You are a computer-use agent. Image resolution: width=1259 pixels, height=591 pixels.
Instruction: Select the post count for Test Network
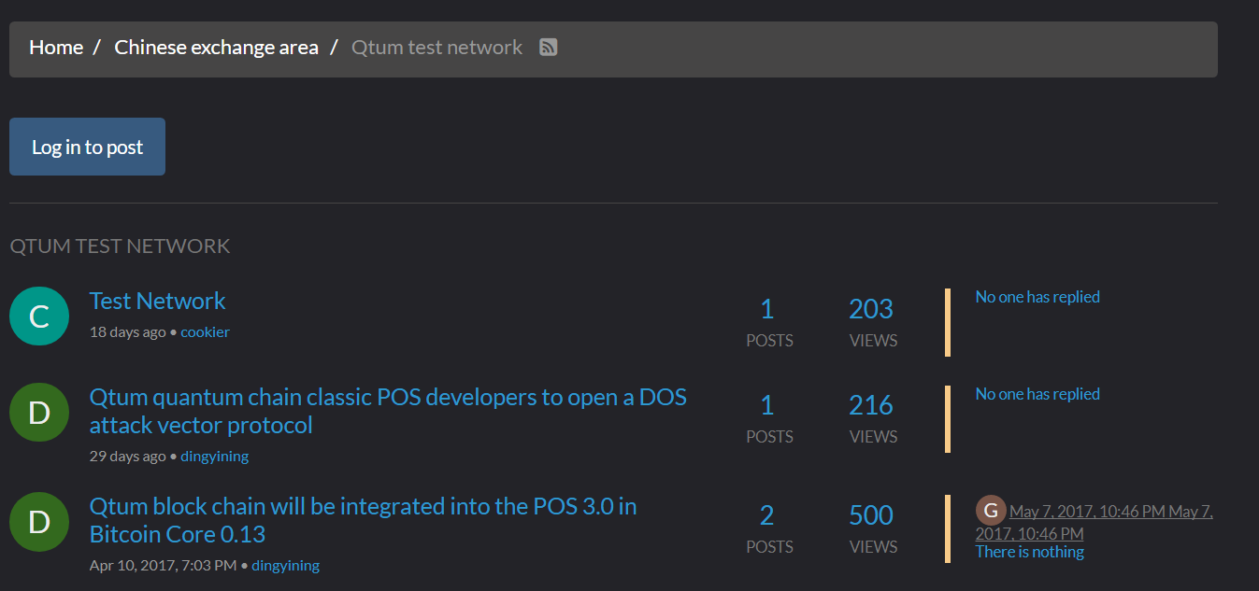pos(767,309)
